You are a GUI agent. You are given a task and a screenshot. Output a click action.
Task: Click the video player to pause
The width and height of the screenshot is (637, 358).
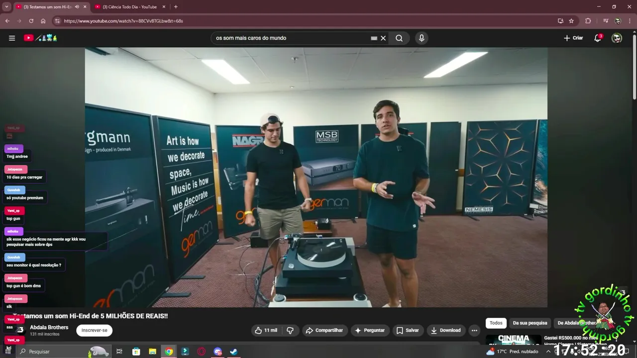(316, 178)
